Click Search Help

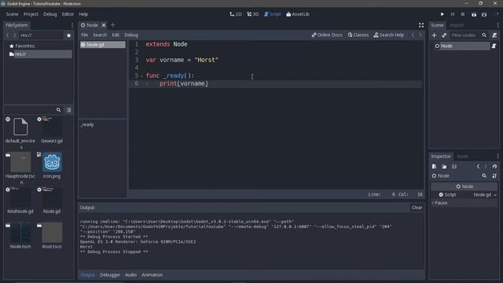(389, 35)
